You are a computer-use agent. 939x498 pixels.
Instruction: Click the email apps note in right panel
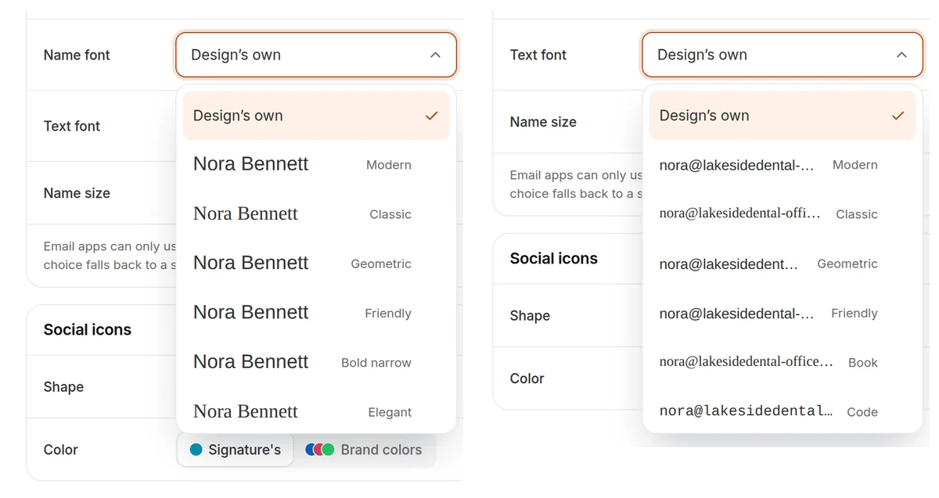[x=576, y=185]
